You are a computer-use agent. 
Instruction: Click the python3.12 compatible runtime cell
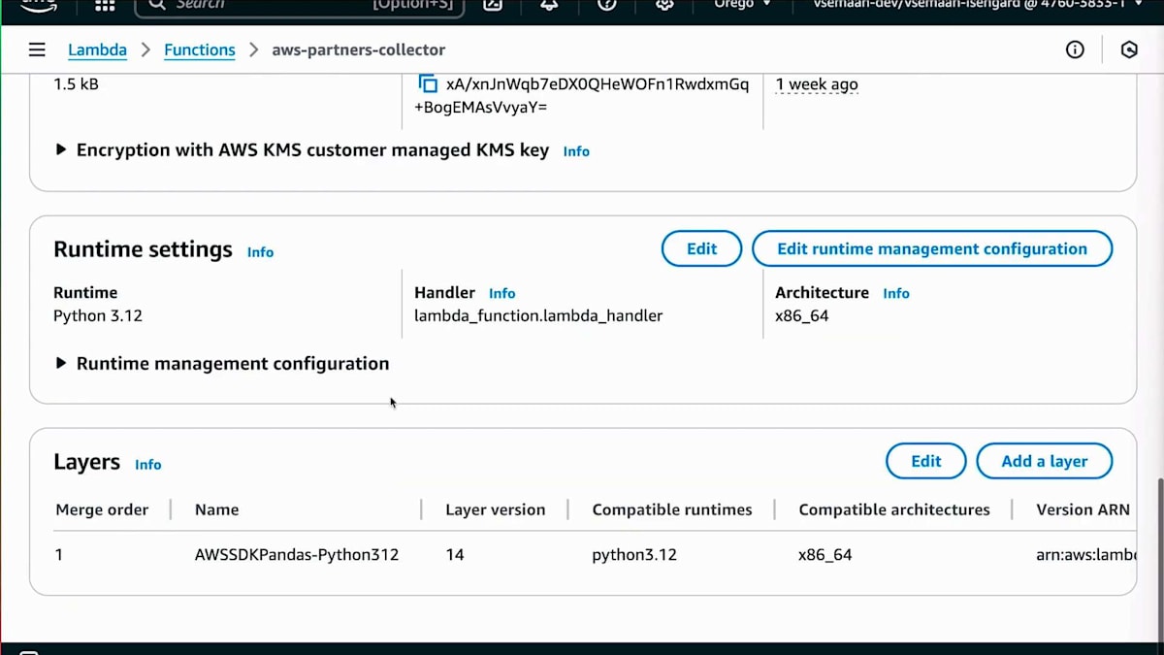point(634,555)
